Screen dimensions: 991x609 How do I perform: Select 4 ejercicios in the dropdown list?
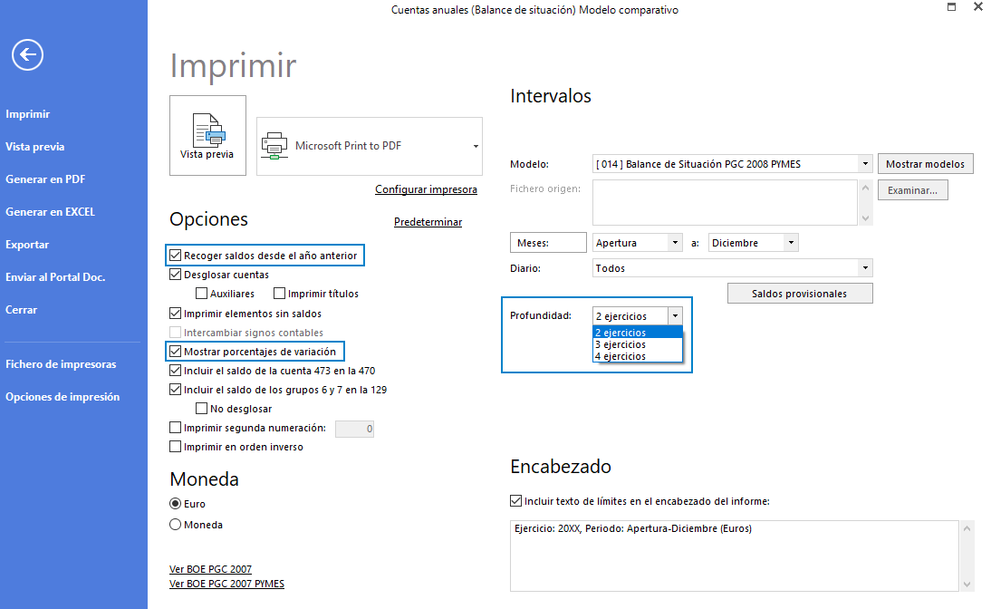click(638, 357)
